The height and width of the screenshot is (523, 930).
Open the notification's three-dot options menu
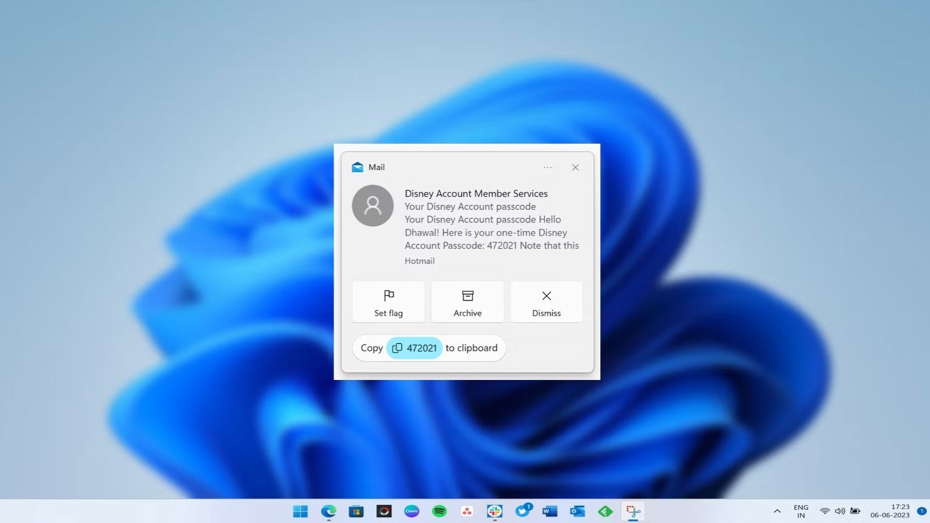pyautogui.click(x=547, y=168)
